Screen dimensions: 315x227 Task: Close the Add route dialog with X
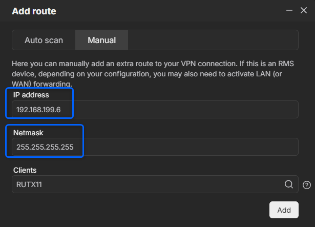(304, 10)
